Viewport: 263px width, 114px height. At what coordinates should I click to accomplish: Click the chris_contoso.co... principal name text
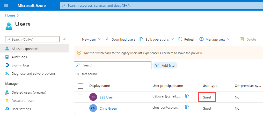click(166, 107)
